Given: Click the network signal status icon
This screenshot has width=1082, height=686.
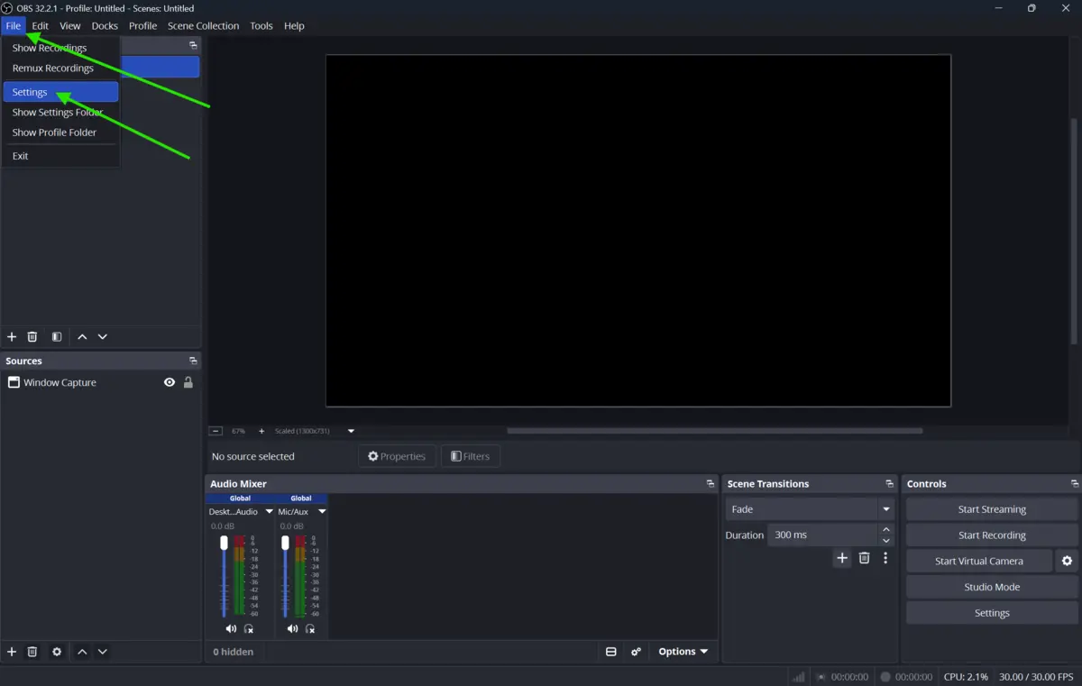Looking at the screenshot, I should click(x=799, y=676).
